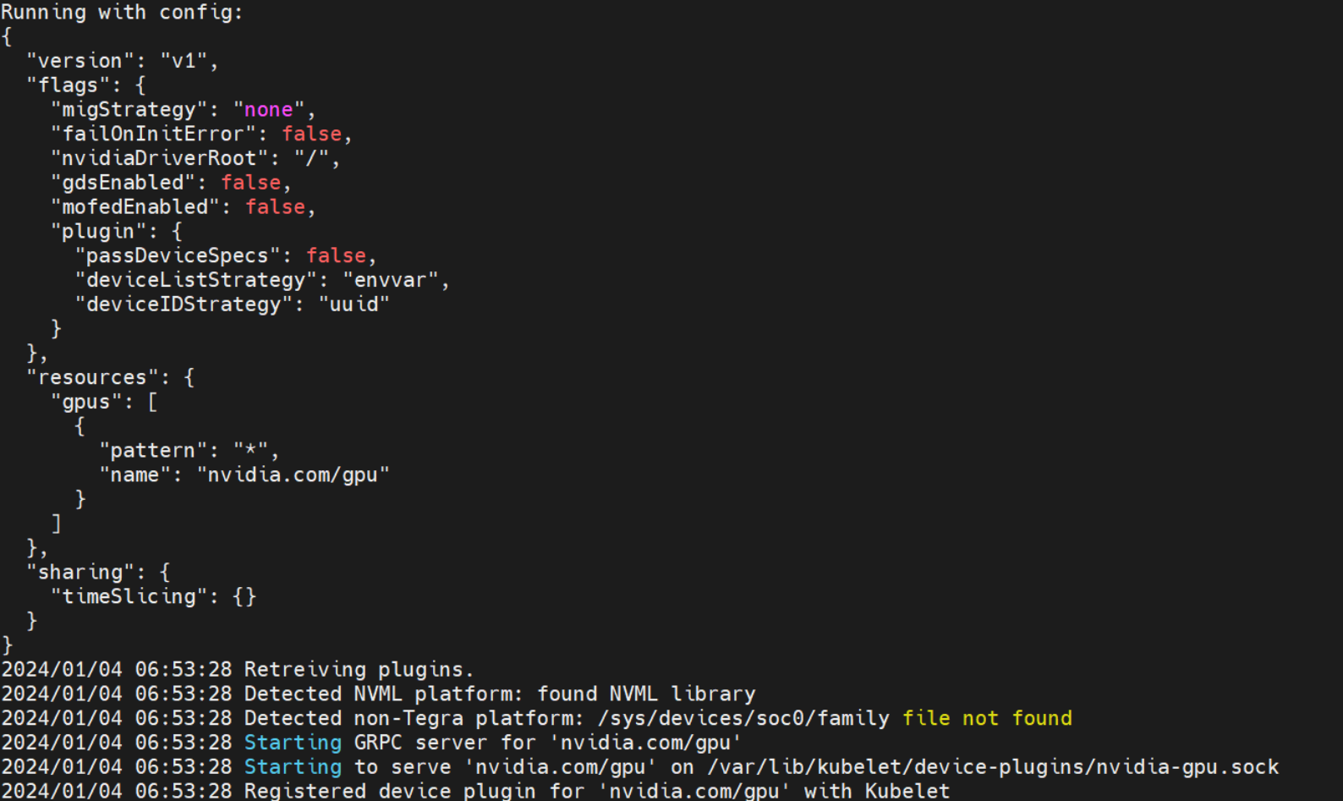Click the "deviceIDStrategy" key
The image size is (1343, 801).
(184, 304)
